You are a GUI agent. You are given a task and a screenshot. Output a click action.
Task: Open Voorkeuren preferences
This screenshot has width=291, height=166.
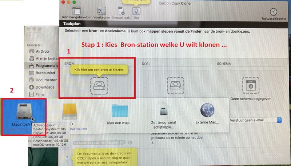101,13
